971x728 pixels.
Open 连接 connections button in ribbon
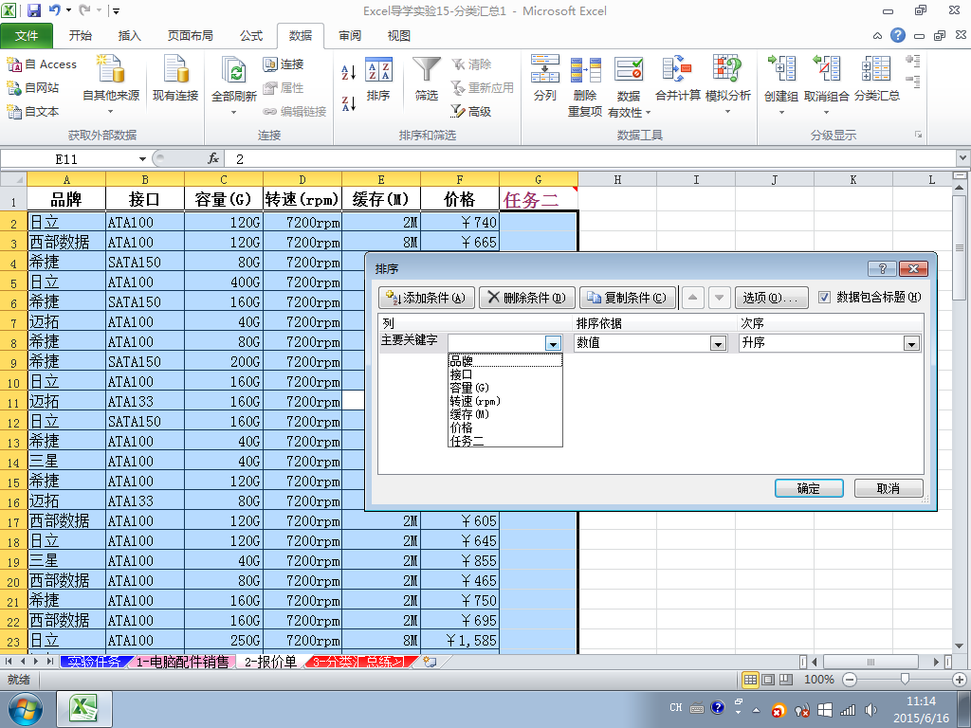click(x=283, y=64)
